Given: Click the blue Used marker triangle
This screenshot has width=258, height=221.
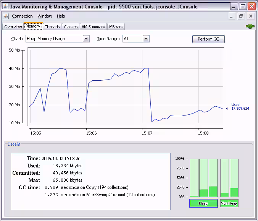Looking at the screenshot, I should (x=227, y=109).
